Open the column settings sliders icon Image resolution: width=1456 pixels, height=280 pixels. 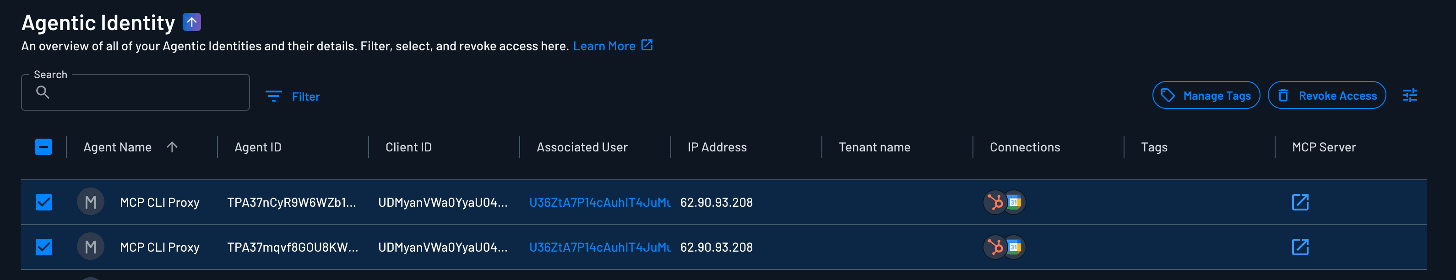(1410, 96)
